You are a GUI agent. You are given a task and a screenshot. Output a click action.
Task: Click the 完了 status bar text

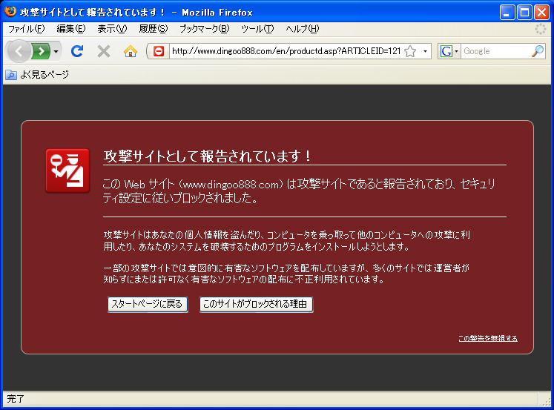(x=16, y=399)
